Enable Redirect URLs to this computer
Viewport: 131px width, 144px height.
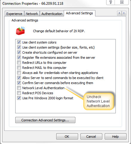19,63
